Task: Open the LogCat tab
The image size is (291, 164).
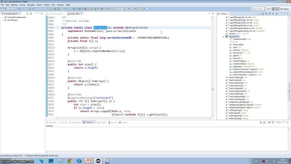Action: pyautogui.click(x=123, y=123)
